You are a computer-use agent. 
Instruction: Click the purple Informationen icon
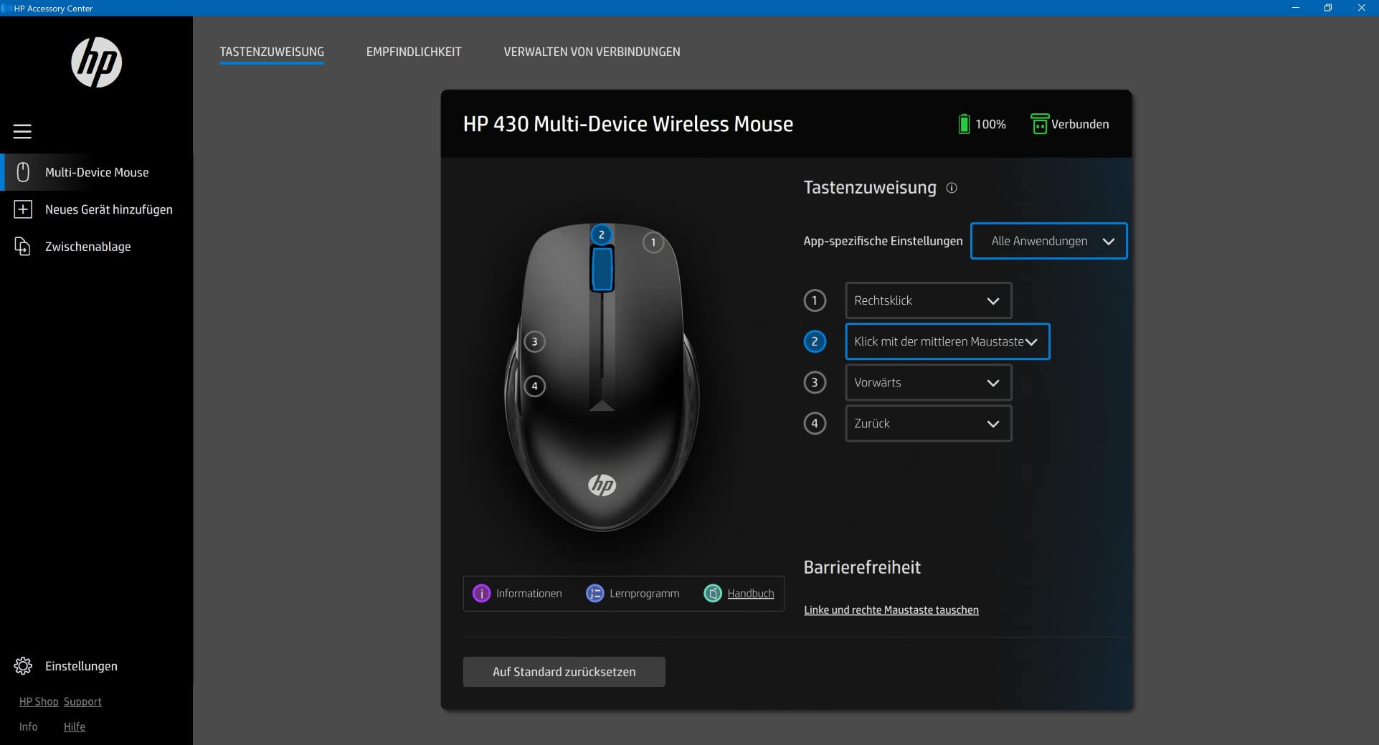482,594
